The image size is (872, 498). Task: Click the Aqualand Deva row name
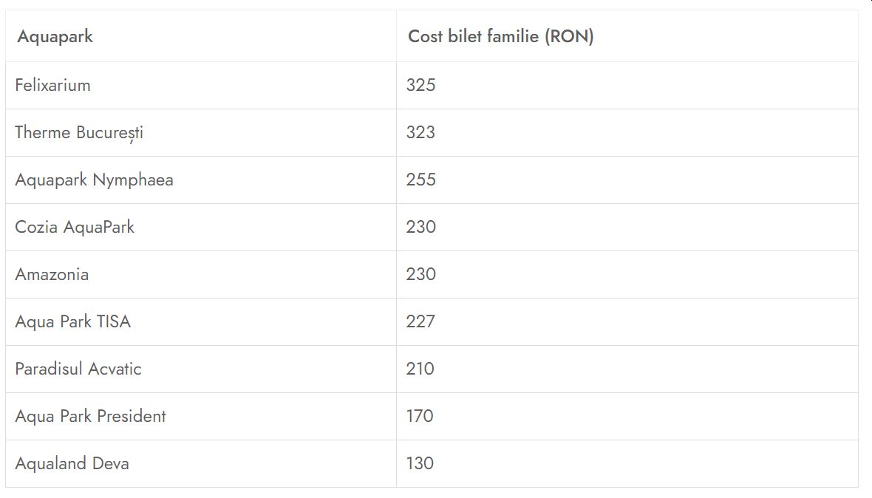click(x=72, y=463)
